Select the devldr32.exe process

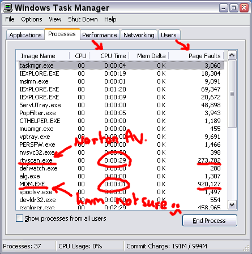point(121,200)
